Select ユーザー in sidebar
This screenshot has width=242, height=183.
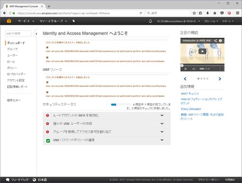[x=12, y=55]
